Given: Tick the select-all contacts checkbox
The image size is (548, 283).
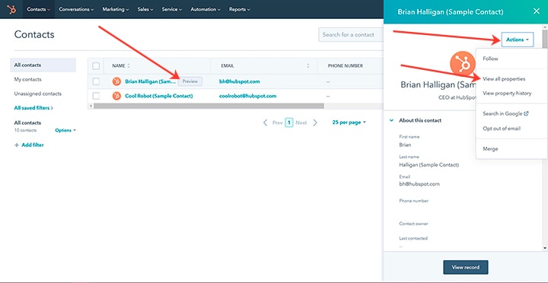Looking at the screenshot, I should pyautogui.click(x=96, y=65).
